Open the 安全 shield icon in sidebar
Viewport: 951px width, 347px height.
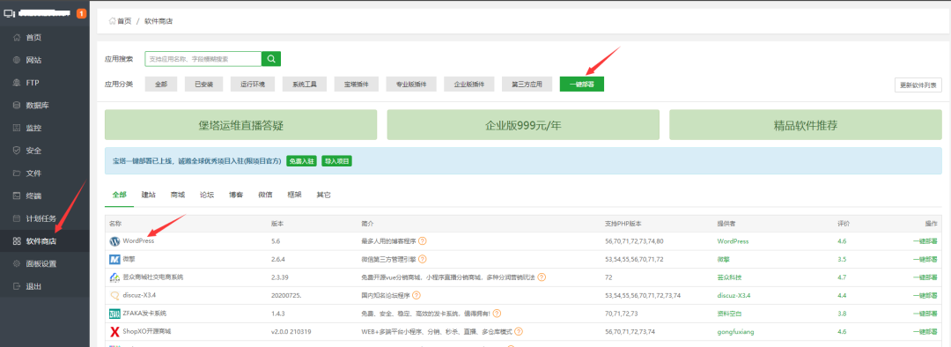coord(17,151)
